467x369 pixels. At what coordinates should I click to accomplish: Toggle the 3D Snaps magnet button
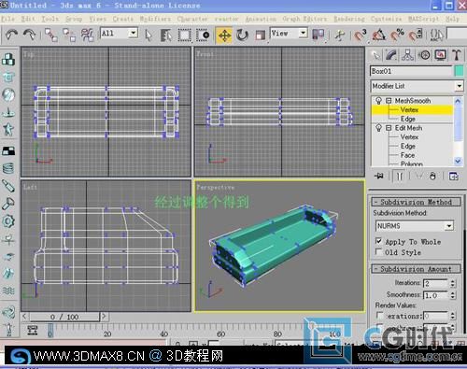[361, 35]
